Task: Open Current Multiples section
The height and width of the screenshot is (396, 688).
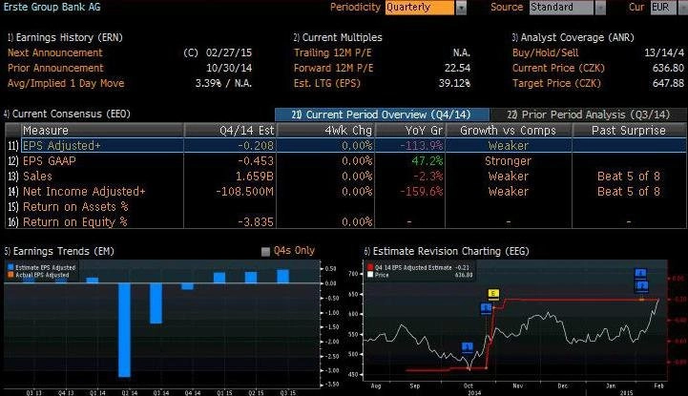Action: (x=338, y=38)
